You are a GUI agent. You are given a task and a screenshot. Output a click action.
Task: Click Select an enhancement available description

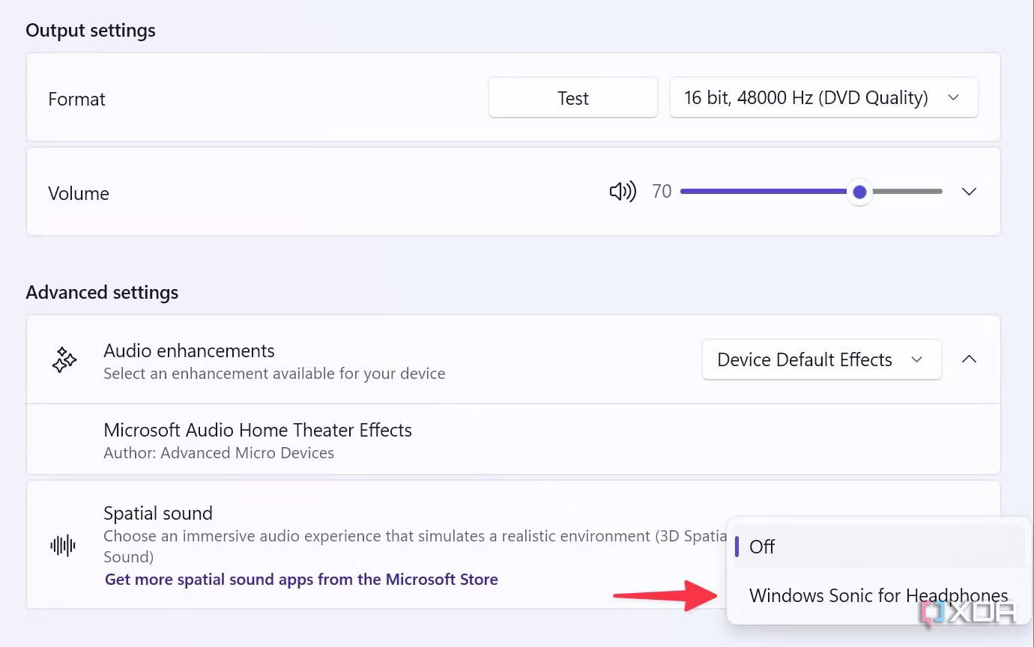(274, 373)
